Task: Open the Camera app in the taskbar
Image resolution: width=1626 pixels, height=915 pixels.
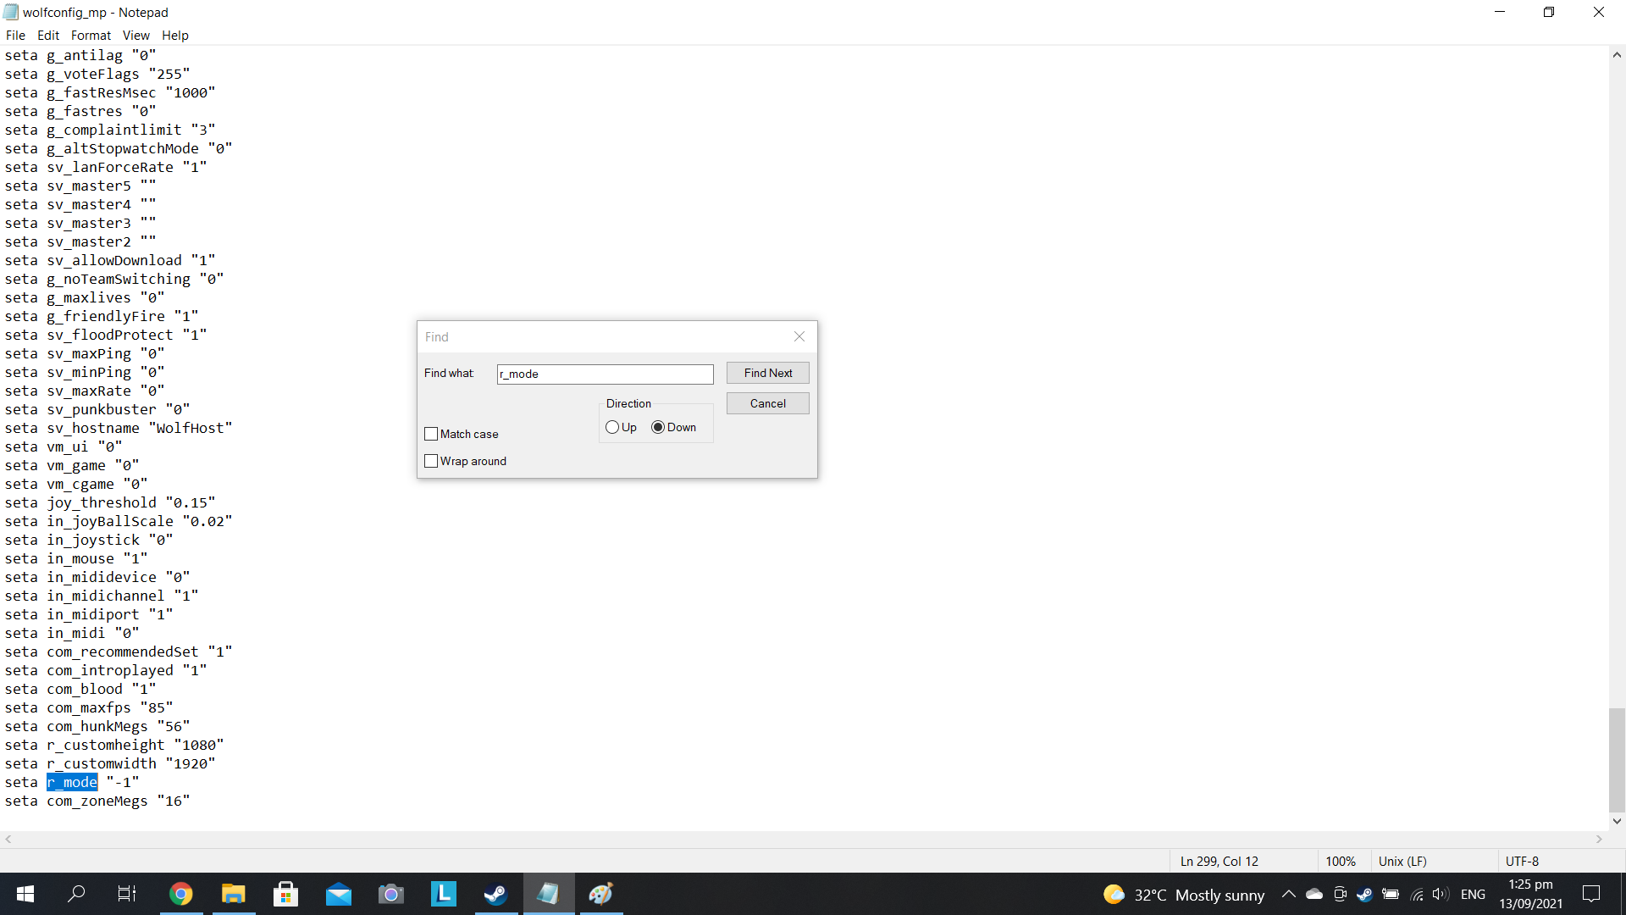Action: [x=390, y=894]
